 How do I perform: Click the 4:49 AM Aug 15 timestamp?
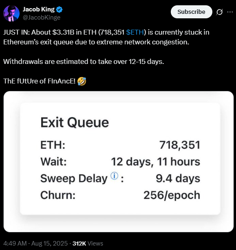[35, 243]
